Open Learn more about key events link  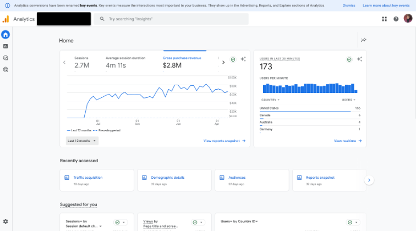click(x=386, y=5)
